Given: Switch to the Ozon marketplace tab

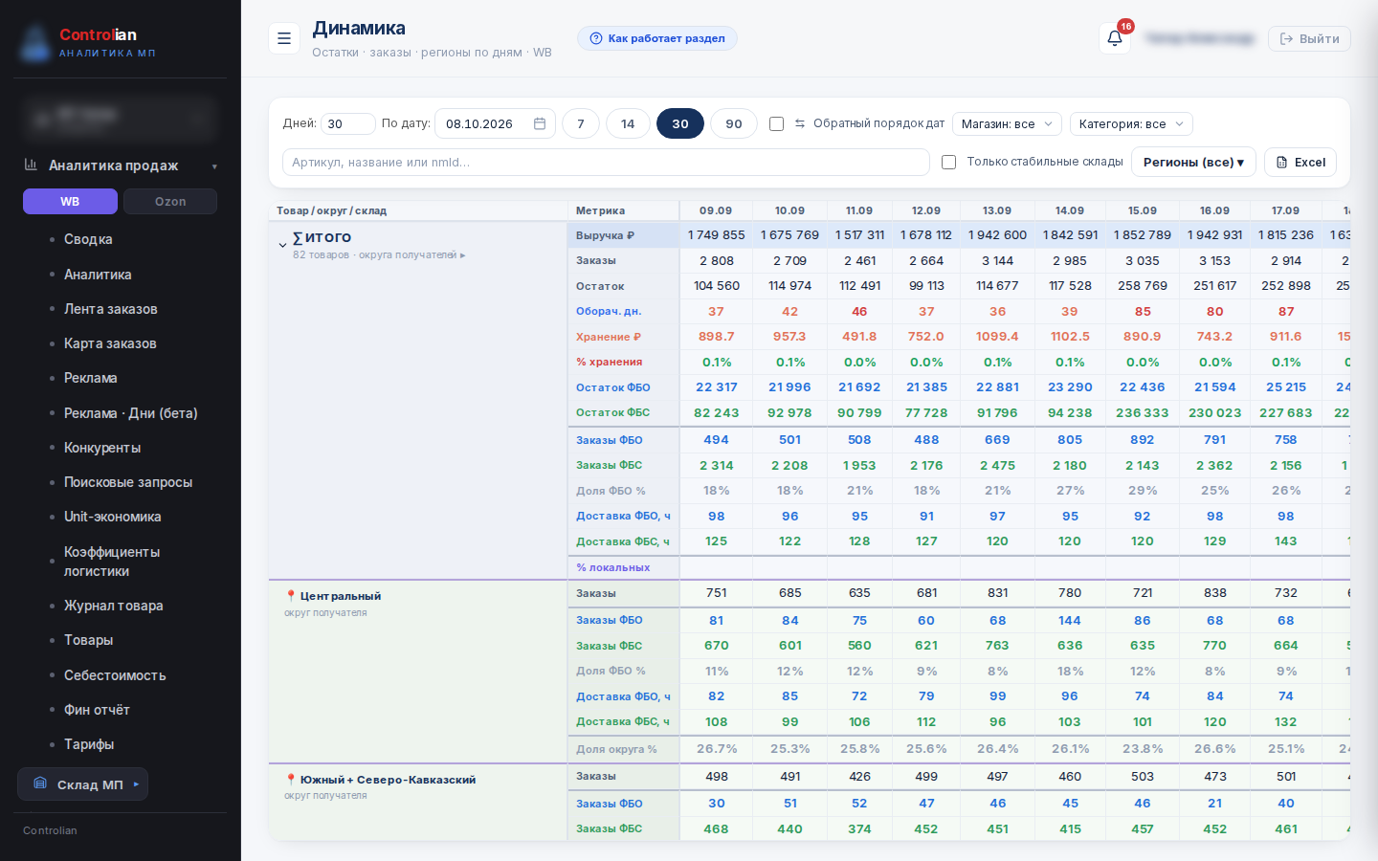Looking at the screenshot, I should click(x=170, y=201).
